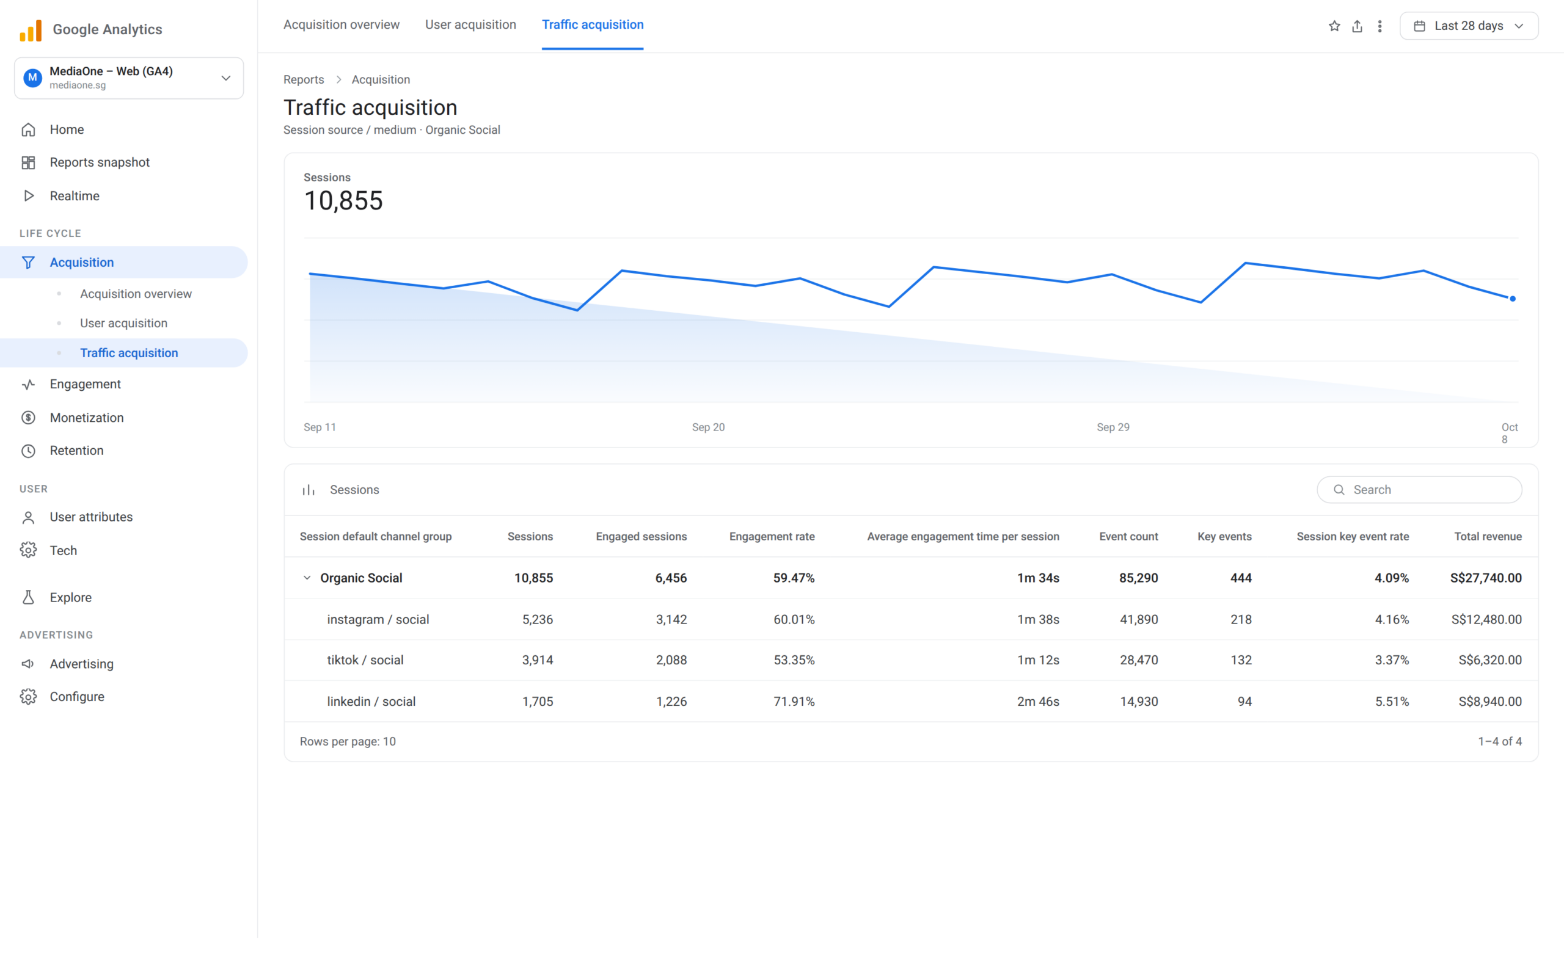Open the MediaOne – Web (GA4) property selector
1564x977 pixels.
pyautogui.click(x=130, y=78)
